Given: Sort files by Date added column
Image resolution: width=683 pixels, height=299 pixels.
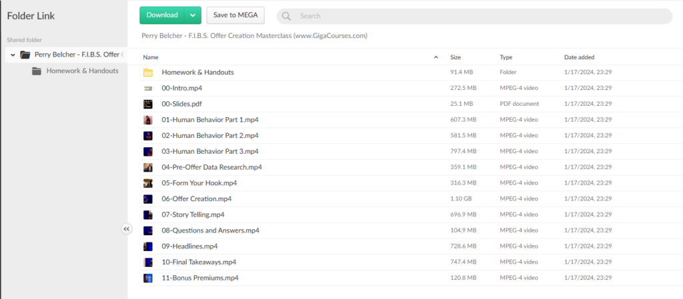Looking at the screenshot, I should tap(579, 57).
